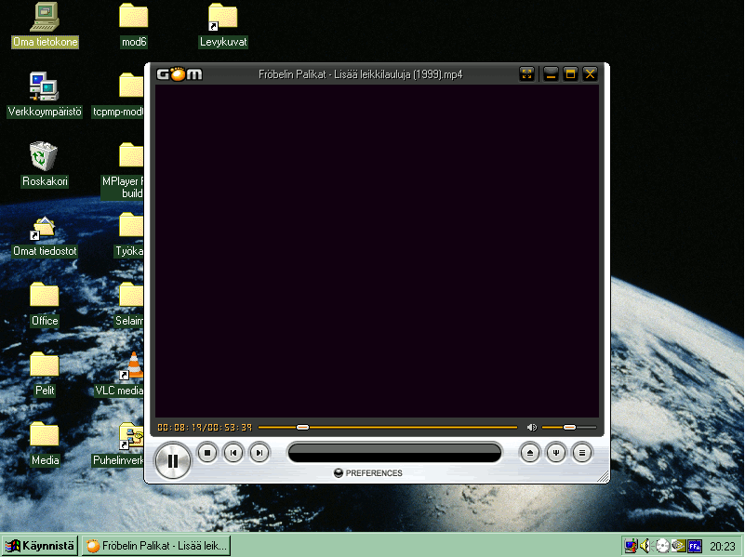Click the FFa tray icon
Viewport: 745px width, 557px height.
(x=695, y=546)
